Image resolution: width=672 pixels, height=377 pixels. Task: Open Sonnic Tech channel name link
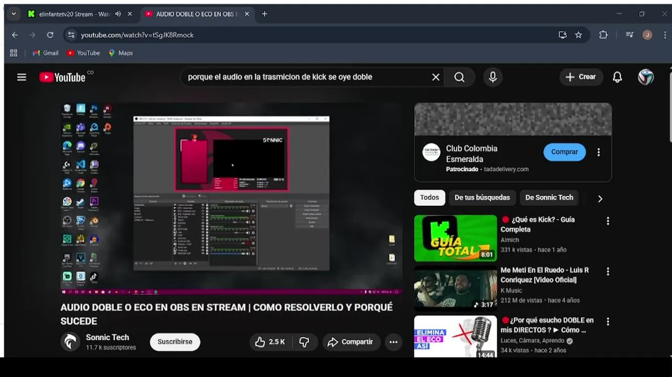click(x=107, y=337)
